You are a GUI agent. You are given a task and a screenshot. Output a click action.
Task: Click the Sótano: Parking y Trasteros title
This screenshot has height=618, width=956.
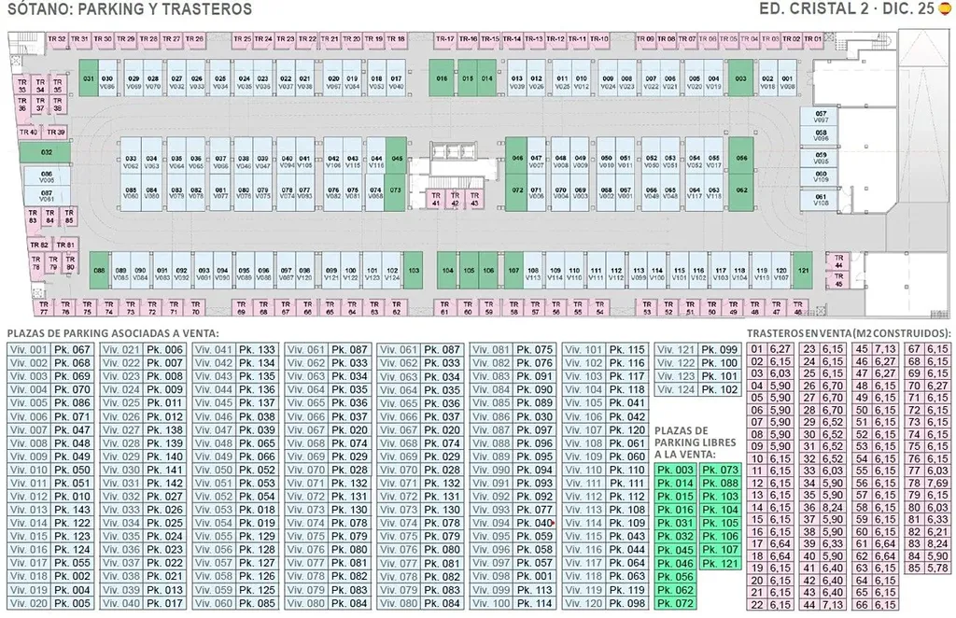pos(129,9)
